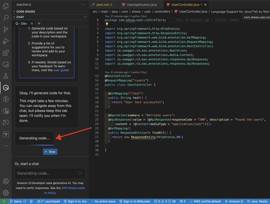Stop the code generation
This screenshot has height=204, width=270.
point(50,152)
